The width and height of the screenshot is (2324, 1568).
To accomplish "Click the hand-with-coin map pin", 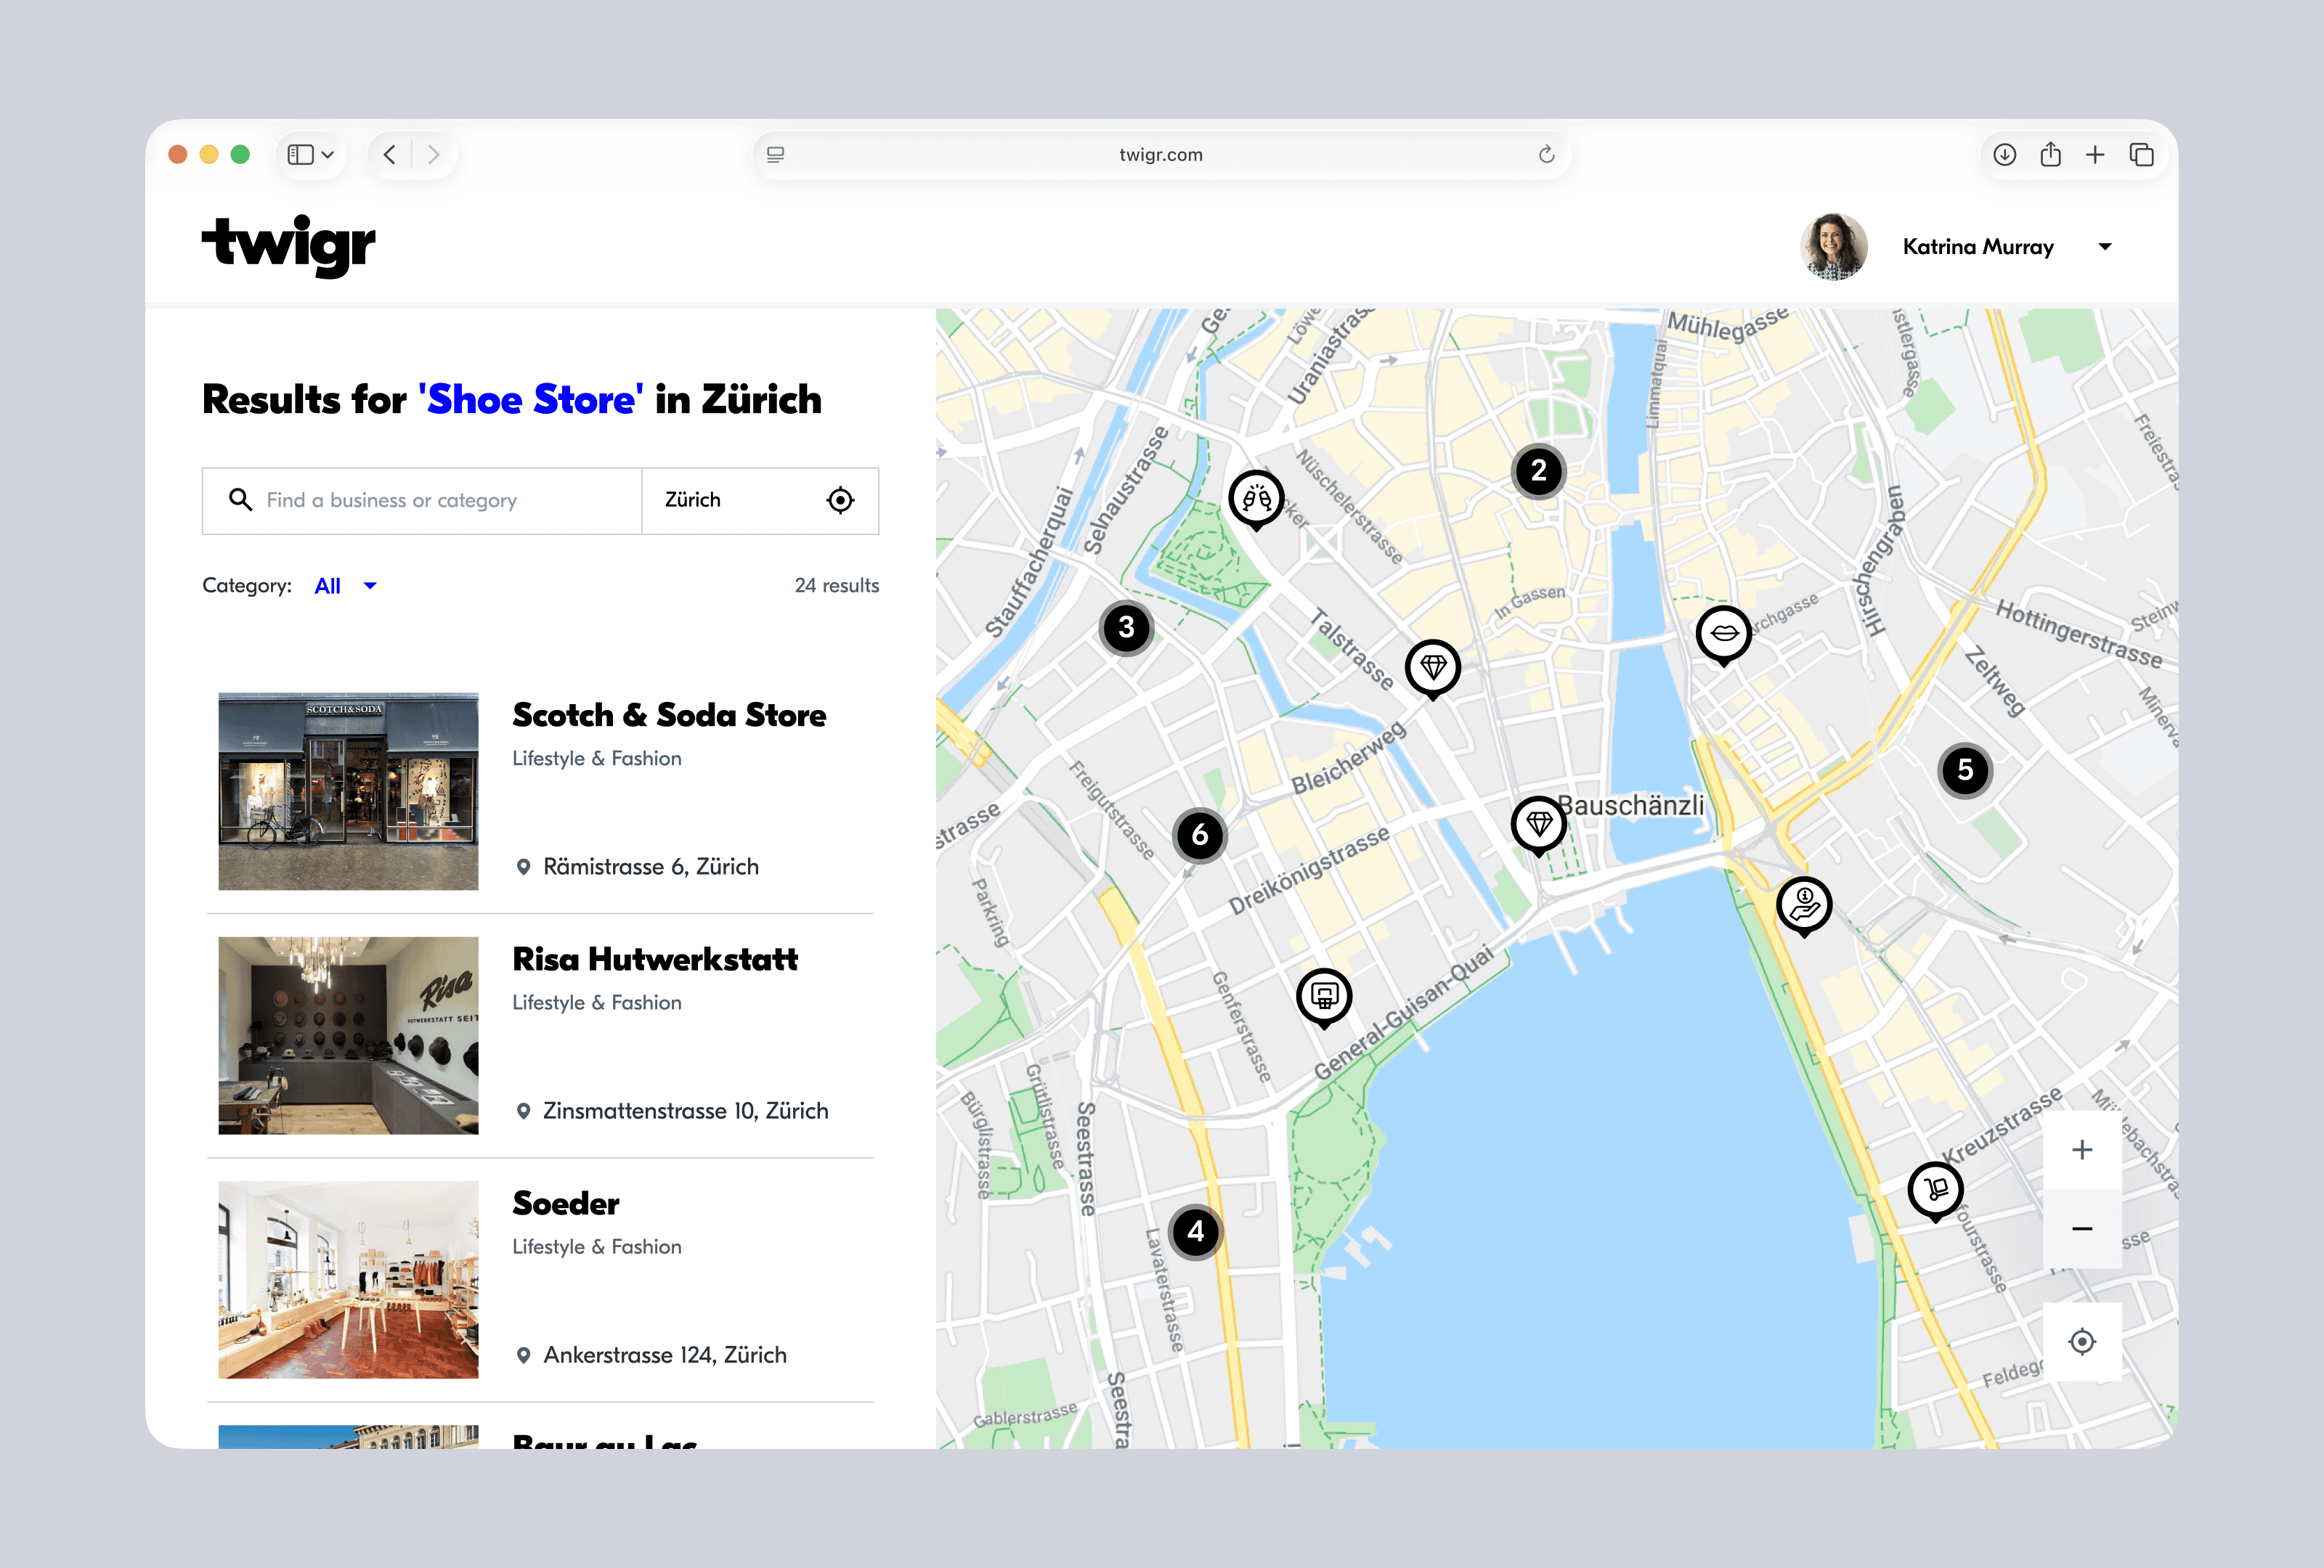I will [x=1803, y=905].
